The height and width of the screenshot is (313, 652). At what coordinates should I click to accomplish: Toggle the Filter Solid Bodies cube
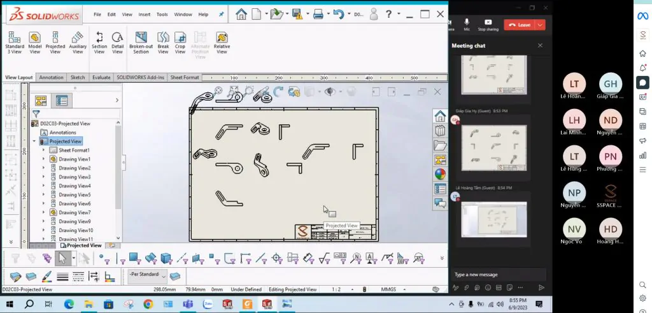click(x=167, y=258)
